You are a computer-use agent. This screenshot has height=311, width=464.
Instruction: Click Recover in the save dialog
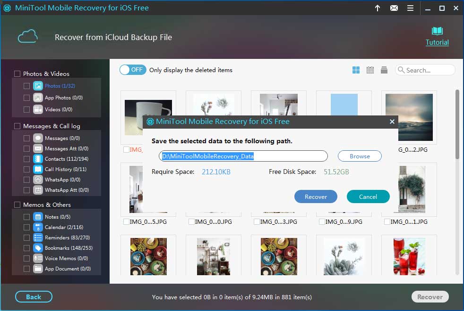click(x=316, y=196)
